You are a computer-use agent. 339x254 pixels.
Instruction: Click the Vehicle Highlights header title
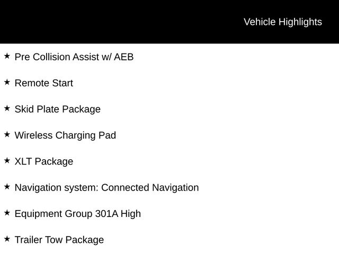tap(283, 22)
